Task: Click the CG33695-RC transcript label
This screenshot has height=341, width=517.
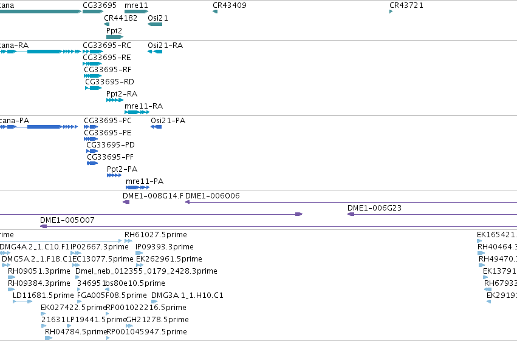Action: 107,46
